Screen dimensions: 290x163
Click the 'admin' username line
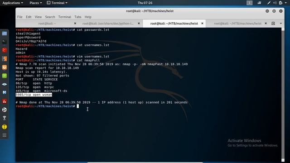pos(20,53)
